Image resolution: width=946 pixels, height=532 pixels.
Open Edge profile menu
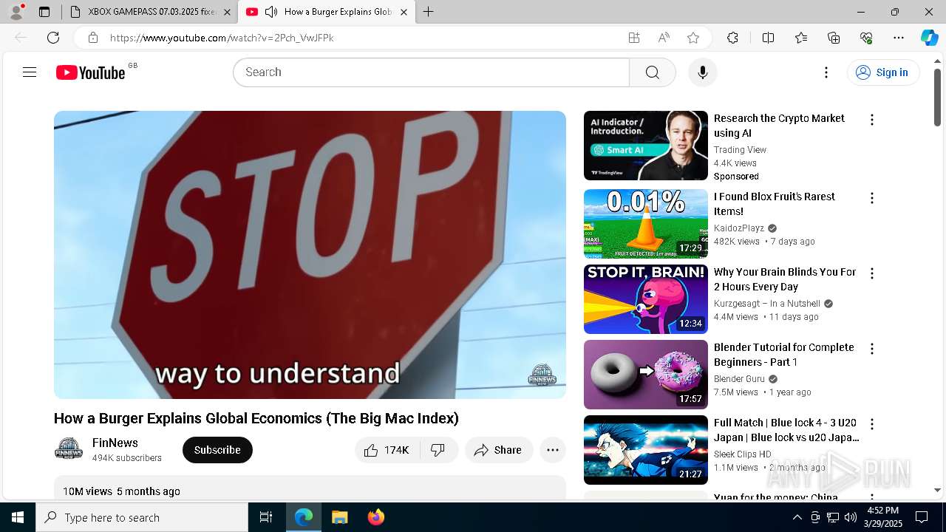(x=16, y=11)
